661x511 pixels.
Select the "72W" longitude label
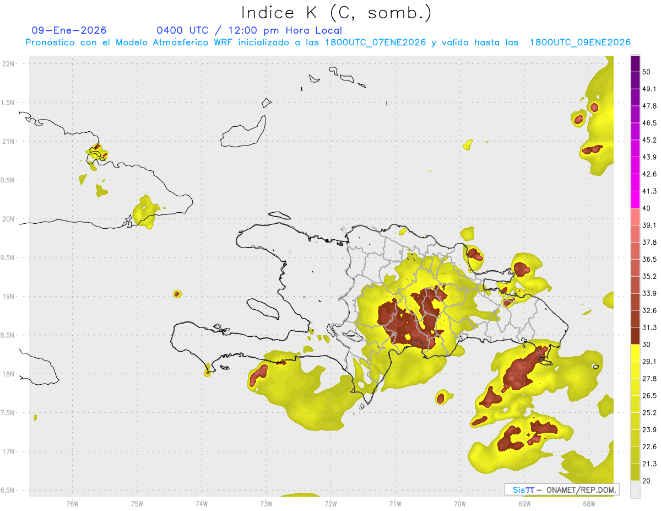[x=330, y=503]
